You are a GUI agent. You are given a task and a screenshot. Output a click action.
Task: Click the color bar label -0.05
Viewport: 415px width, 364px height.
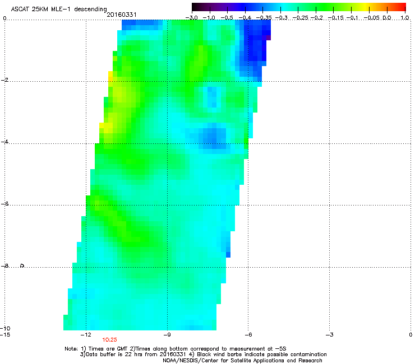pyautogui.click(x=372, y=18)
